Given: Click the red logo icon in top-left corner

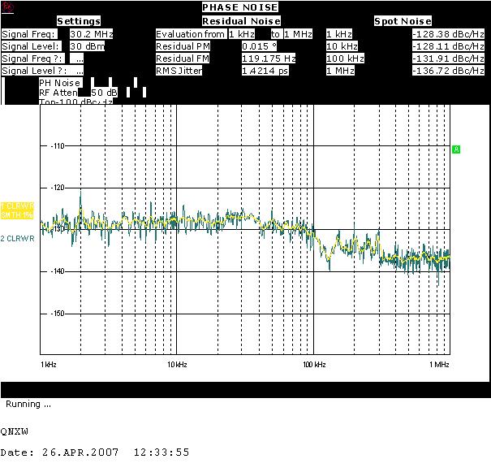Looking at the screenshot, I should click(8, 6).
